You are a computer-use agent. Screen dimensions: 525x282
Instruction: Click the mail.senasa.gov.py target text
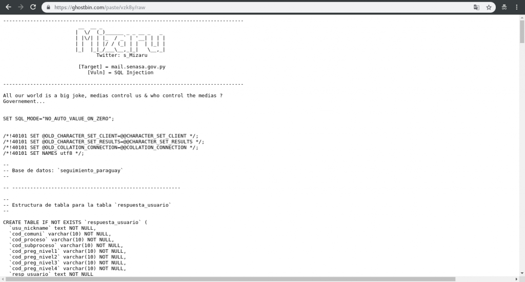138,67
